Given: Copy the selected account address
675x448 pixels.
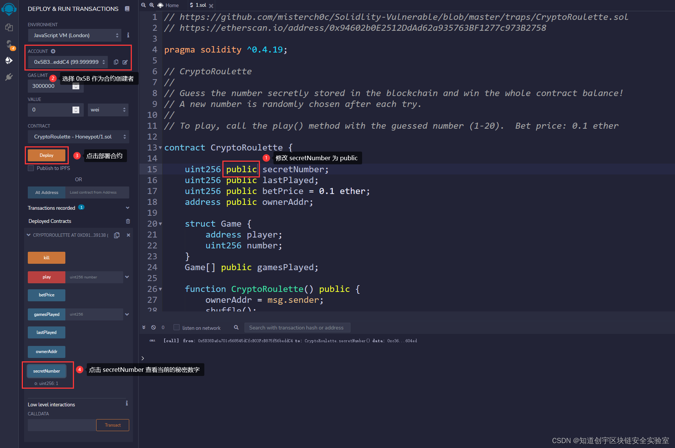Looking at the screenshot, I should 116,62.
